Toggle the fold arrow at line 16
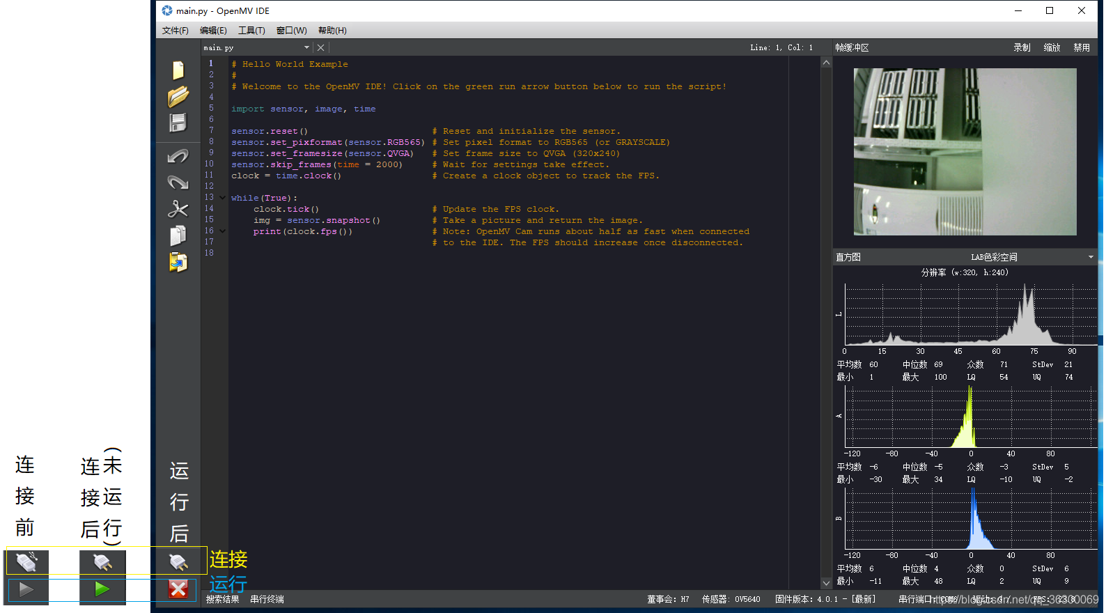This screenshot has width=1106, height=613. click(222, 231)
